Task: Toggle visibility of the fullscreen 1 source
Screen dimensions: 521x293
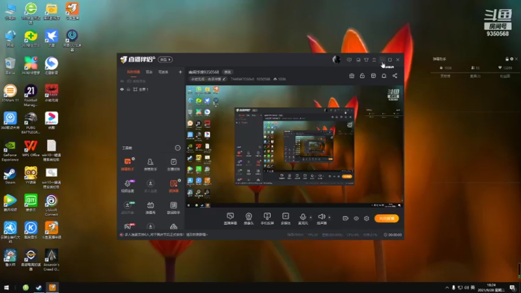Action: (x=122, y=89)
